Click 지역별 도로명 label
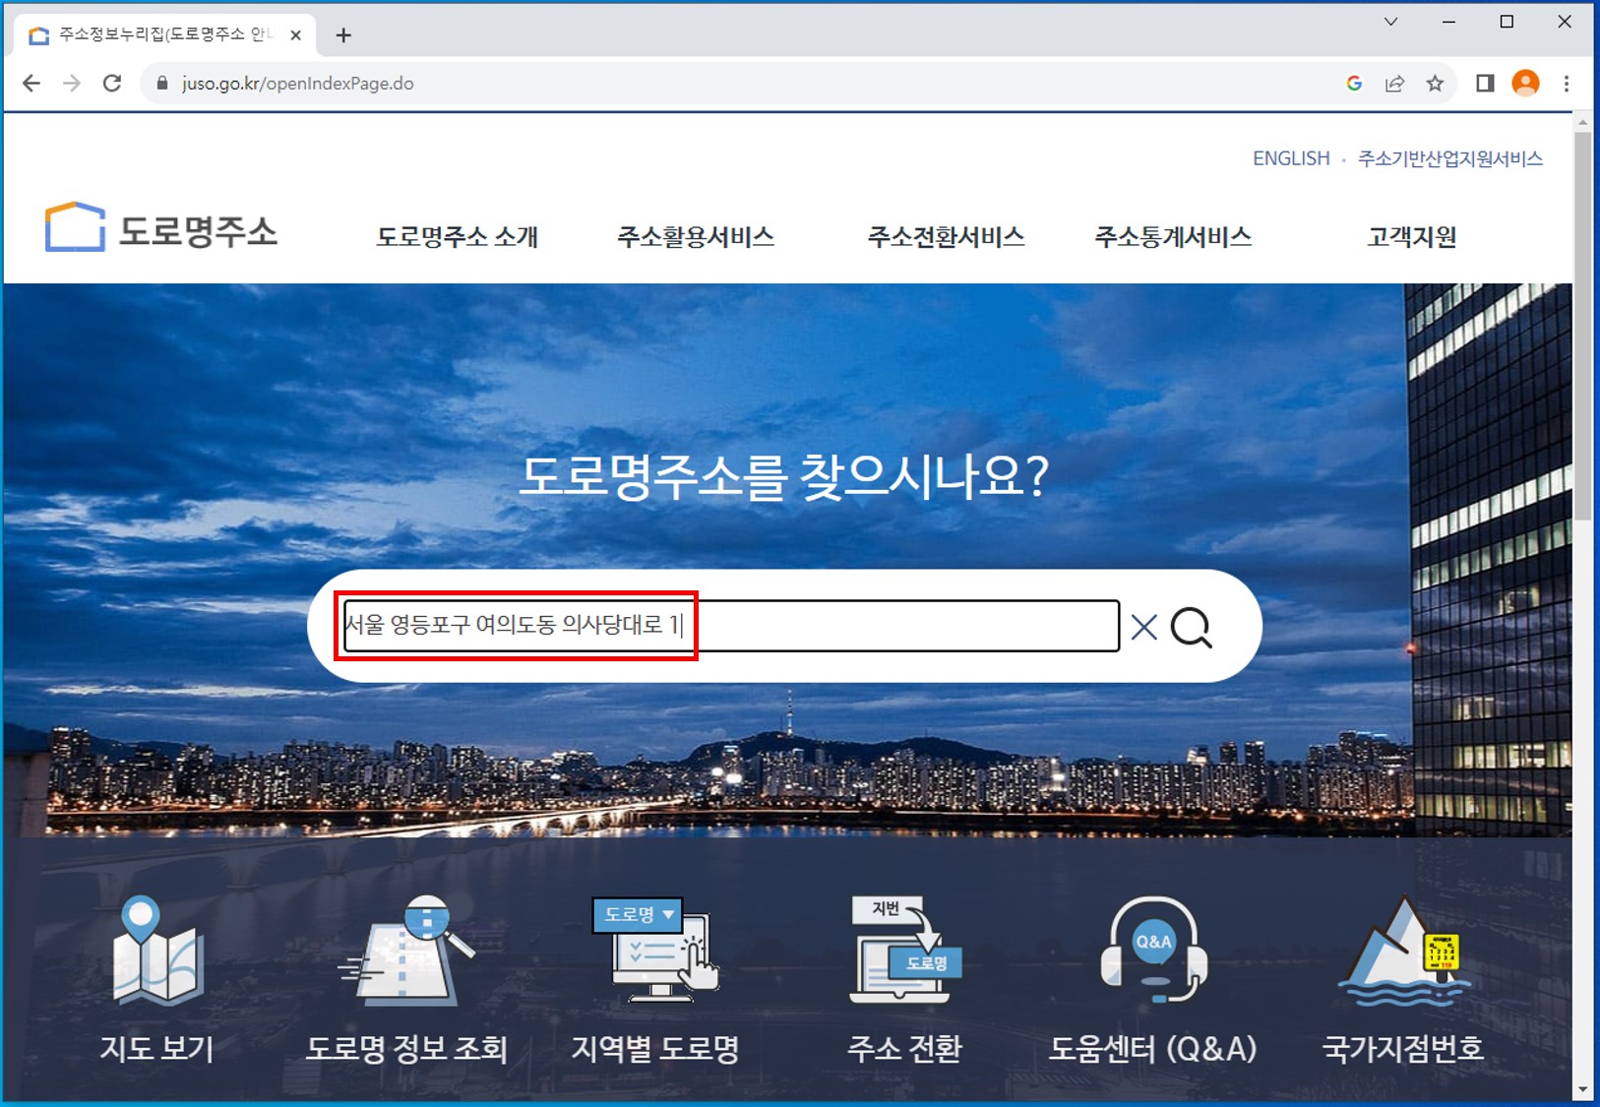Image resolution: width=1600 pixels, height=1107 pixels. coord(655,1048)
